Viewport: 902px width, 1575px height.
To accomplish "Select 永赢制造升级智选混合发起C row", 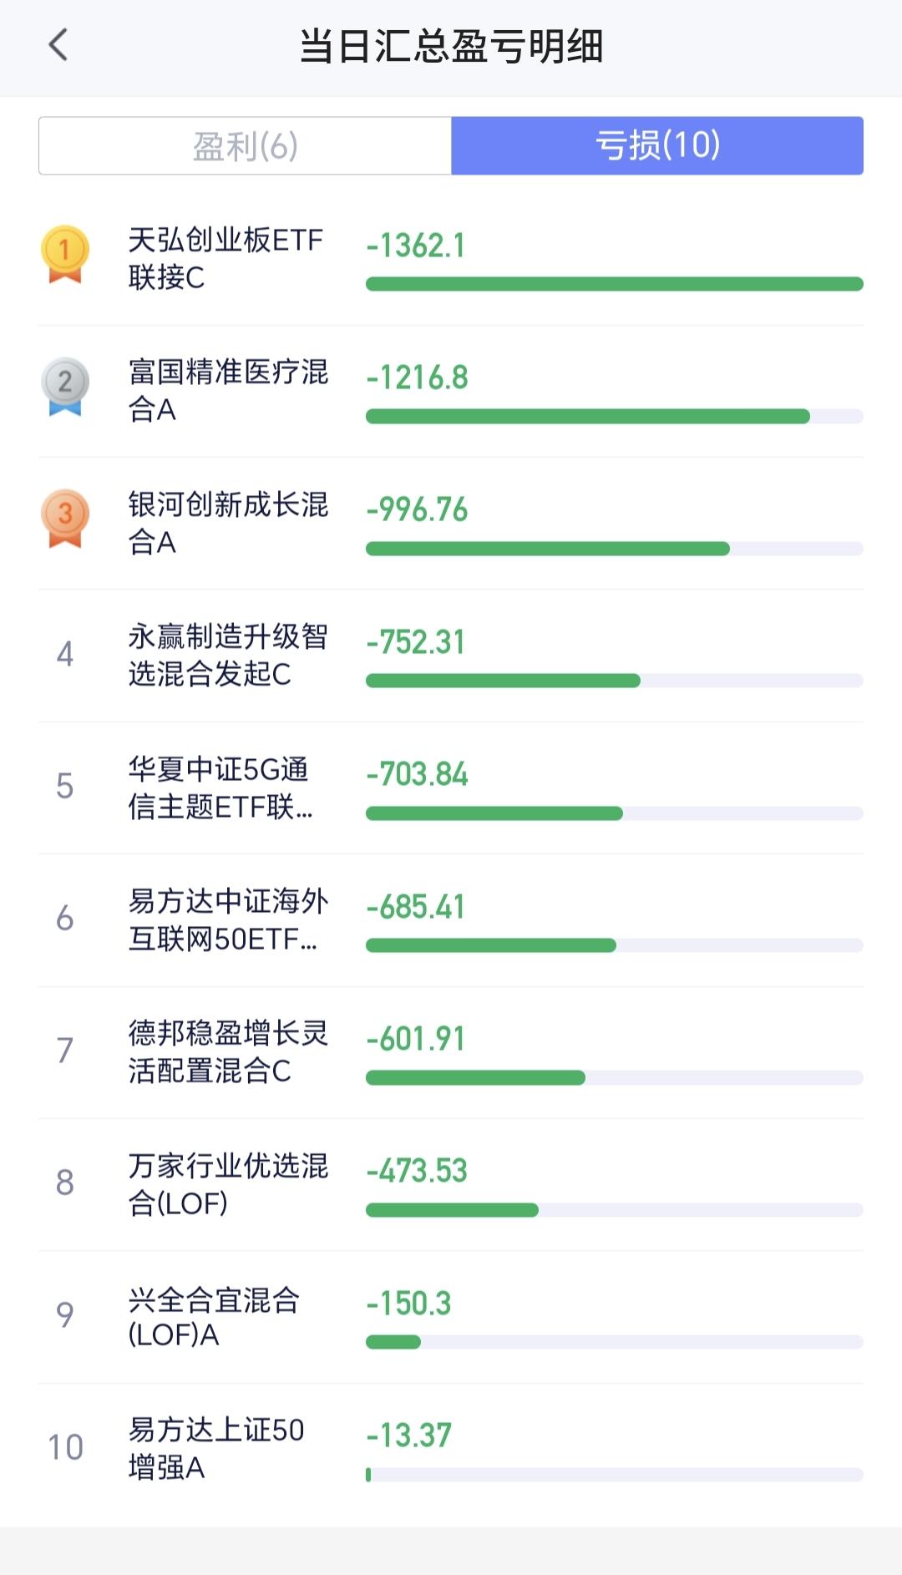I will pyautogui.click(x=451, y=656).
